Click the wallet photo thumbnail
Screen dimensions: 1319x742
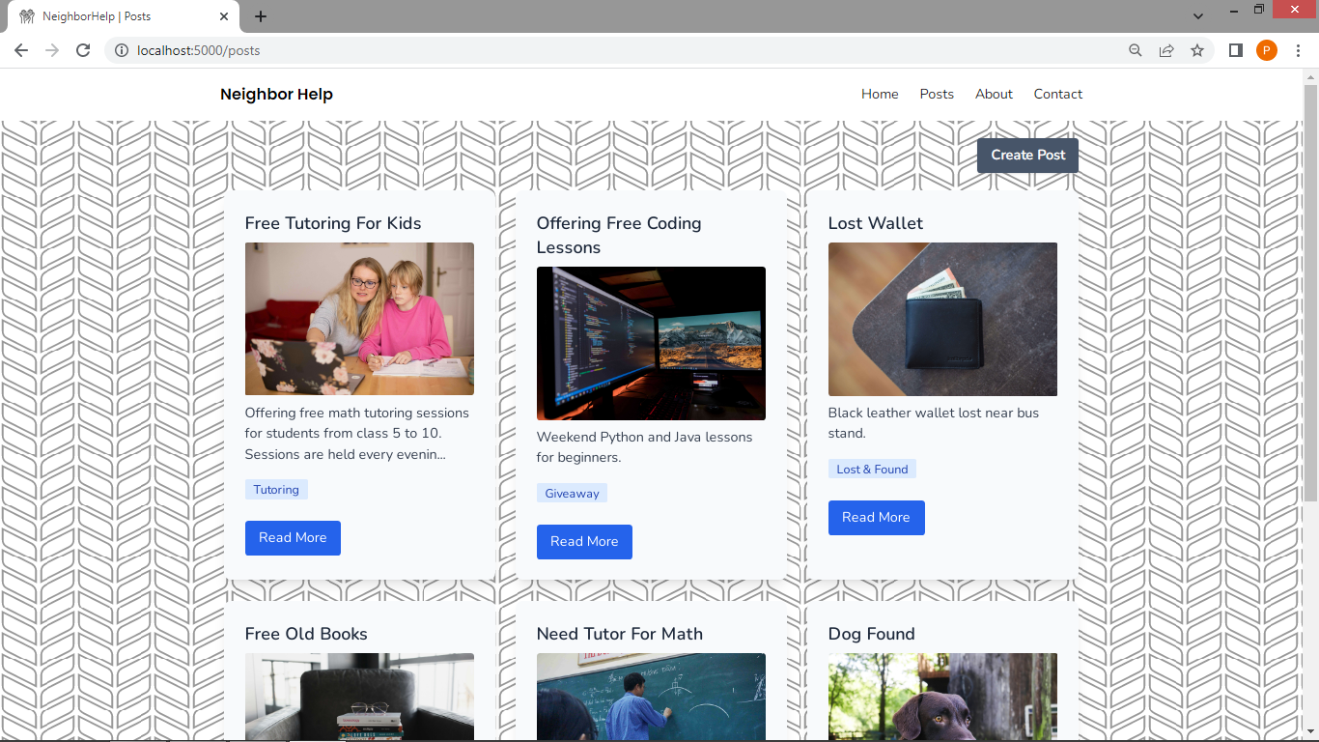(942, 319)
